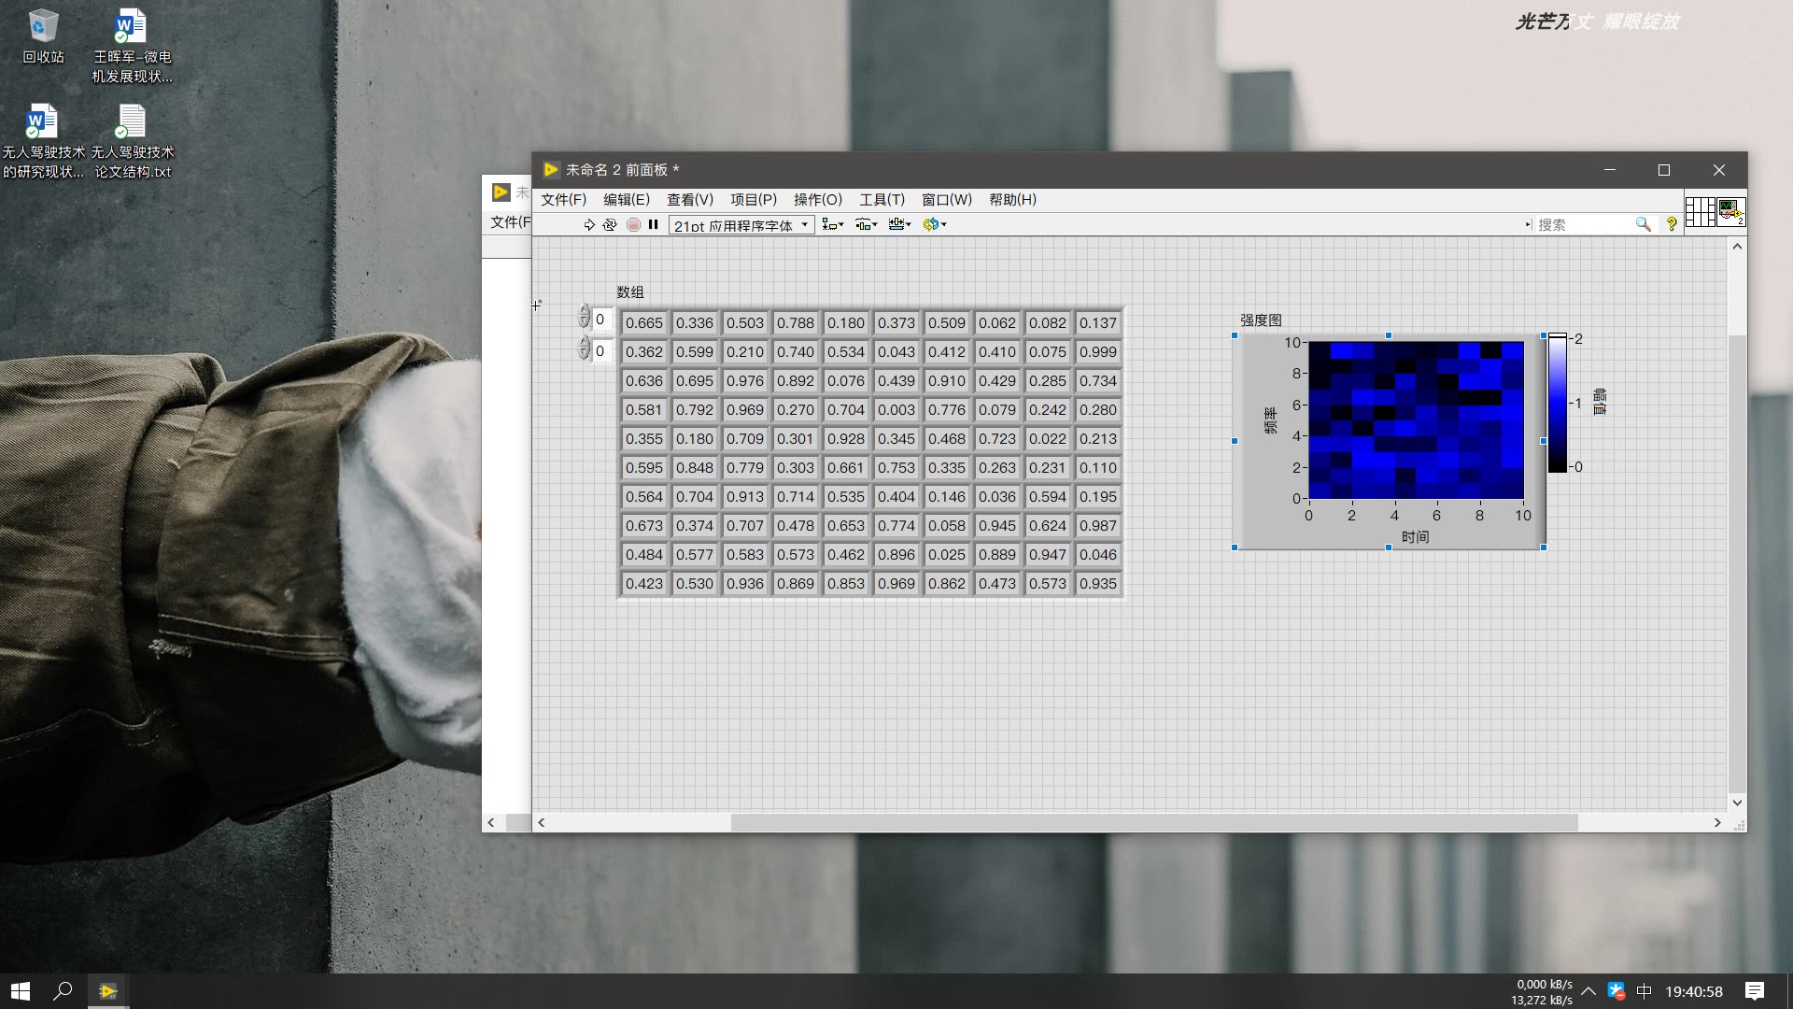The image size is (1793, 1009).
Task: Click the VI icon in top-right corner
Action: (x=1731, y=211)
